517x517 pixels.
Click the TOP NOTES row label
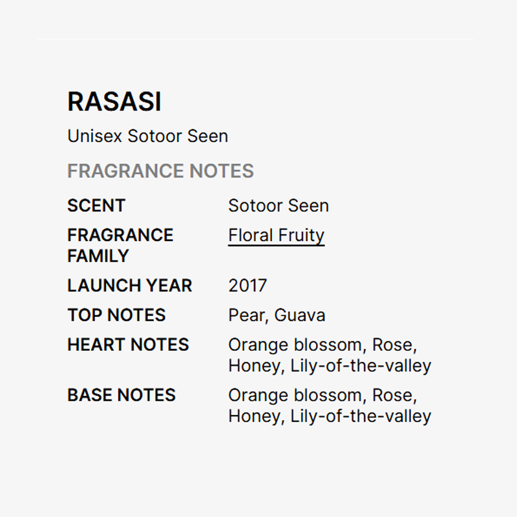click(116, 315)
